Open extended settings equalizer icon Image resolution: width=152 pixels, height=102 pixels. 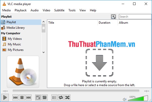[45, 97]
